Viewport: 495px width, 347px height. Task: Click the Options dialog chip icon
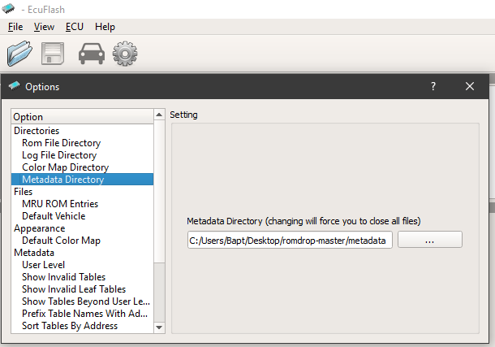tap(15, 85)
